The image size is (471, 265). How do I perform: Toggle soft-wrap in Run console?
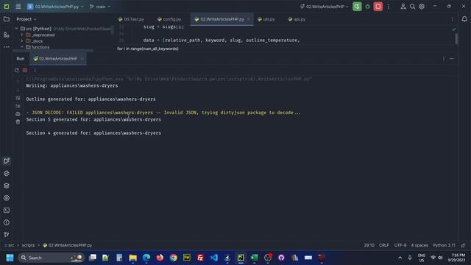[18, 98]
